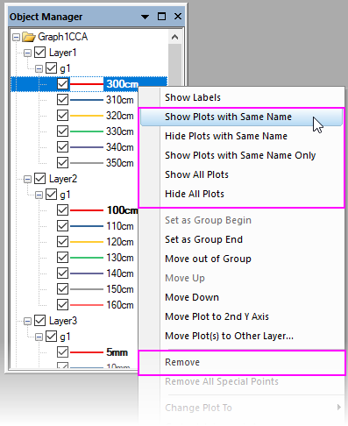348x426 pixels.
Task: Uncheck the Layer2 checkbox
Action: click(x=40, y=179)
